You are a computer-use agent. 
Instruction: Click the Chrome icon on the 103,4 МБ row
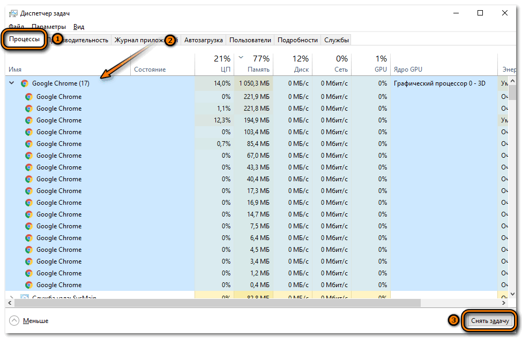[x=29, y=132]
